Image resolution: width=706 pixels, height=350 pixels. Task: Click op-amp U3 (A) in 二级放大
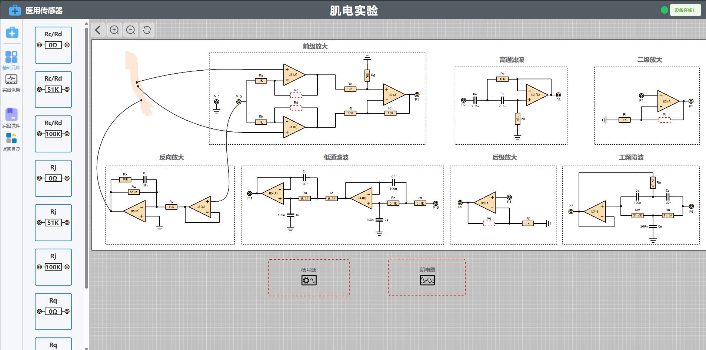(668, 101)
